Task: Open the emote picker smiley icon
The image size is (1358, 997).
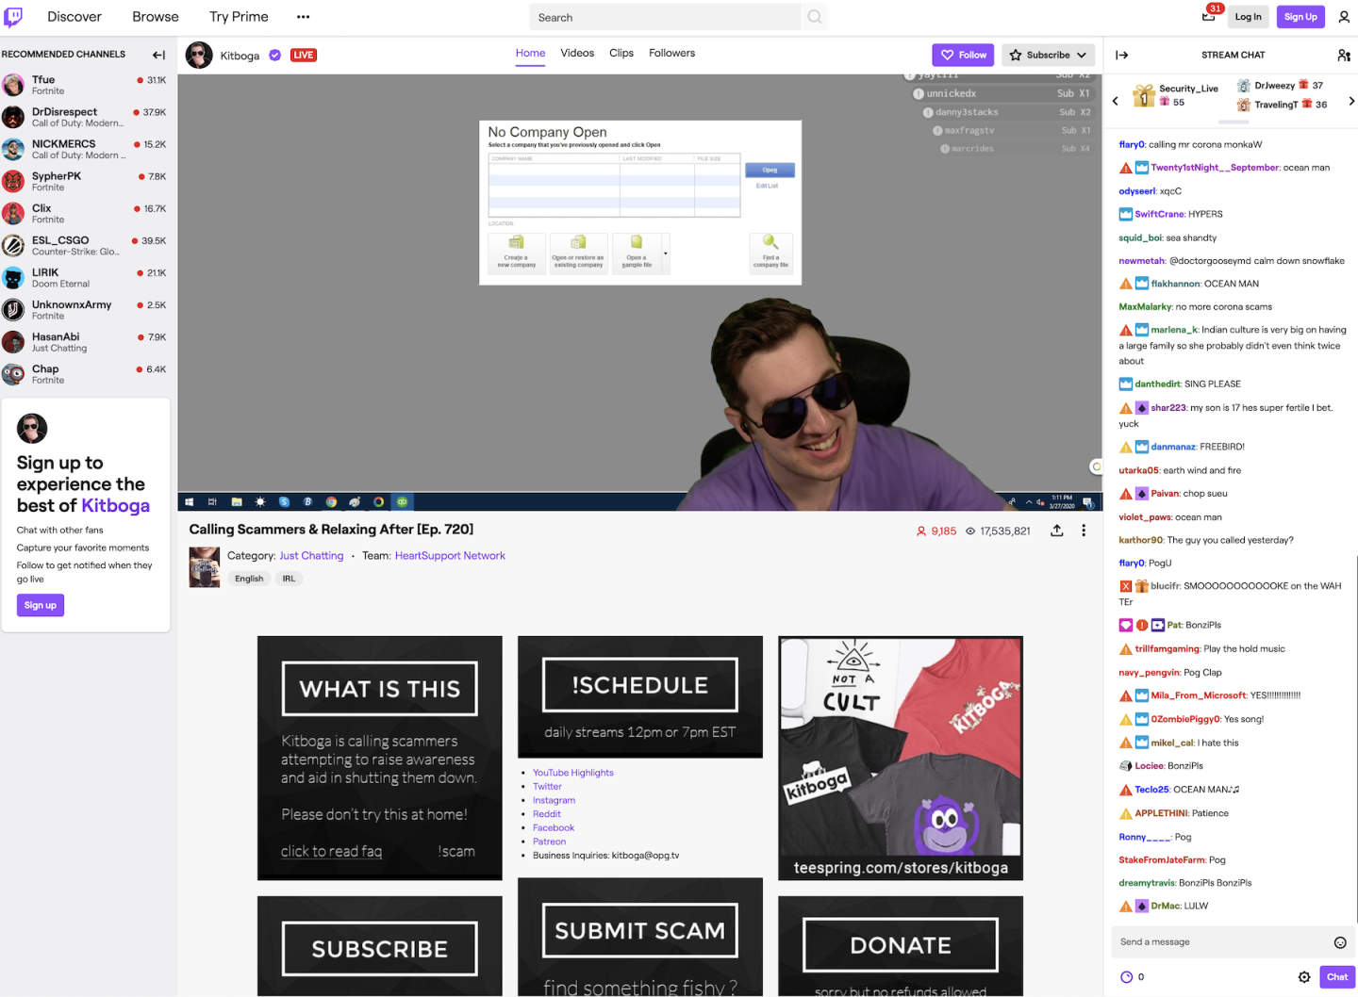Action: click(x=1340, y=942)
